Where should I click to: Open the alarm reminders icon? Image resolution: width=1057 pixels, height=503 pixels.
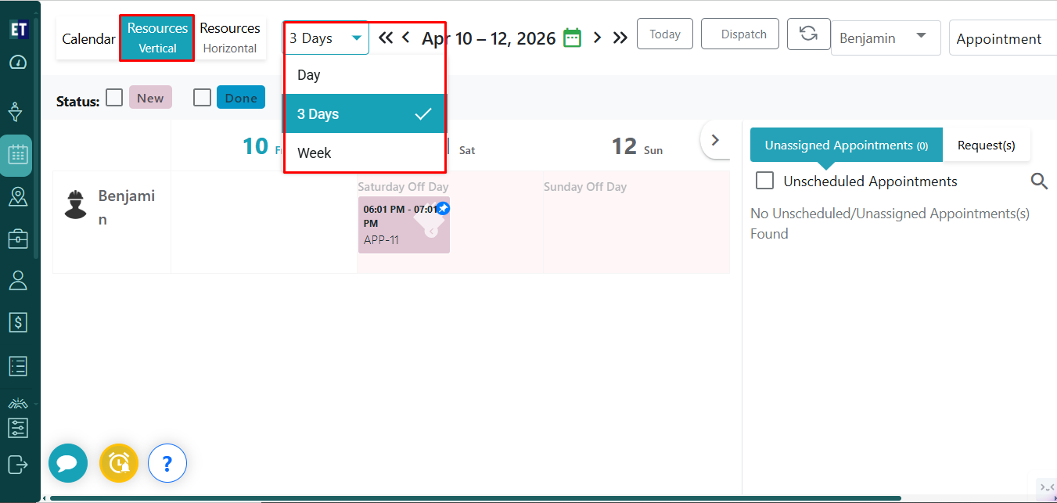pyautogui.click(x=119, y=463)
